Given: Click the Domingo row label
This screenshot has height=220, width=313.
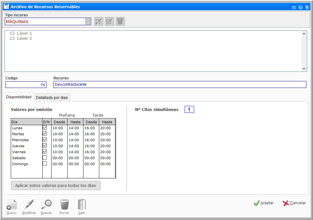Looking at the screenshot, I should [x=20, y=164].
